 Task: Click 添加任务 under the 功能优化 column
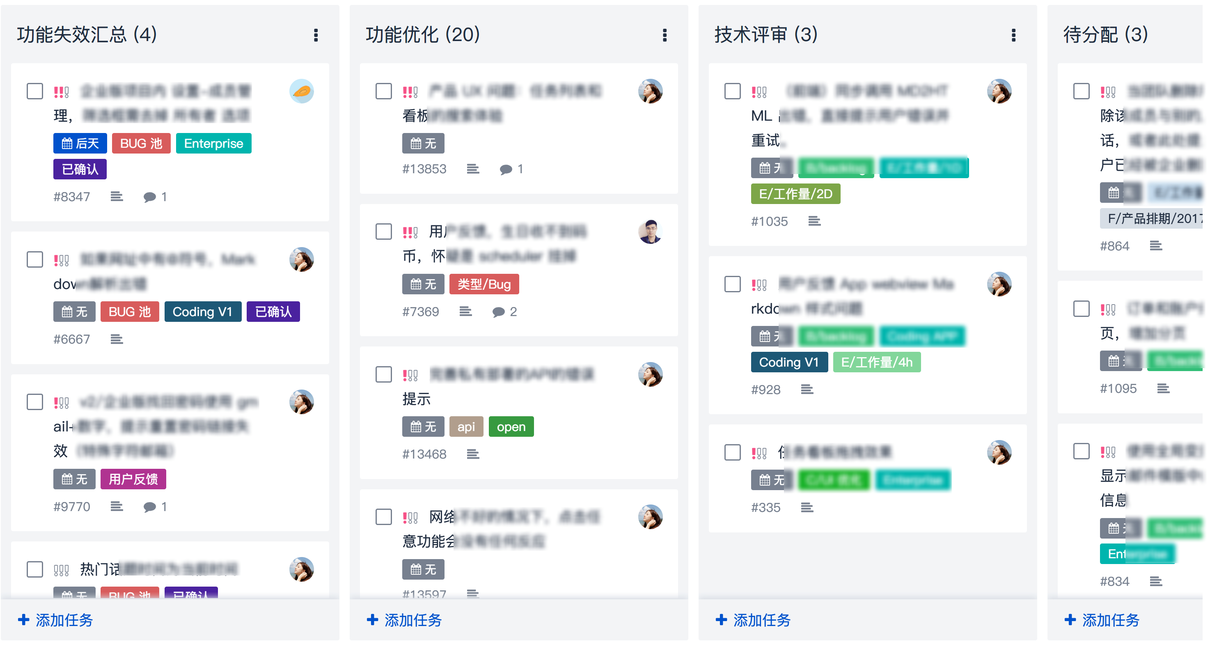click(x=404, y=620)
